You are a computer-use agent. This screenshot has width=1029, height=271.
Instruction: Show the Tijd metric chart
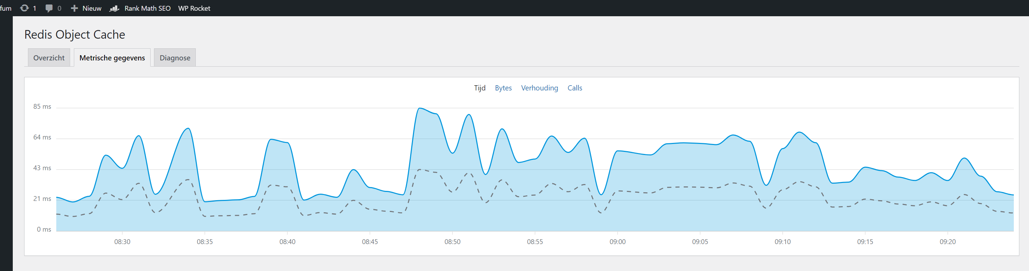pyautogui.click(x=480, y=88)
